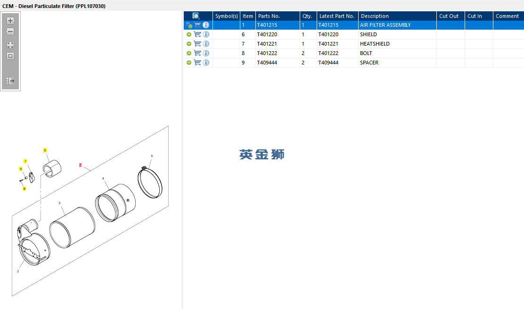
Task: Click yellow callout 6 in diagram
Action: click(x=45, y=151)
